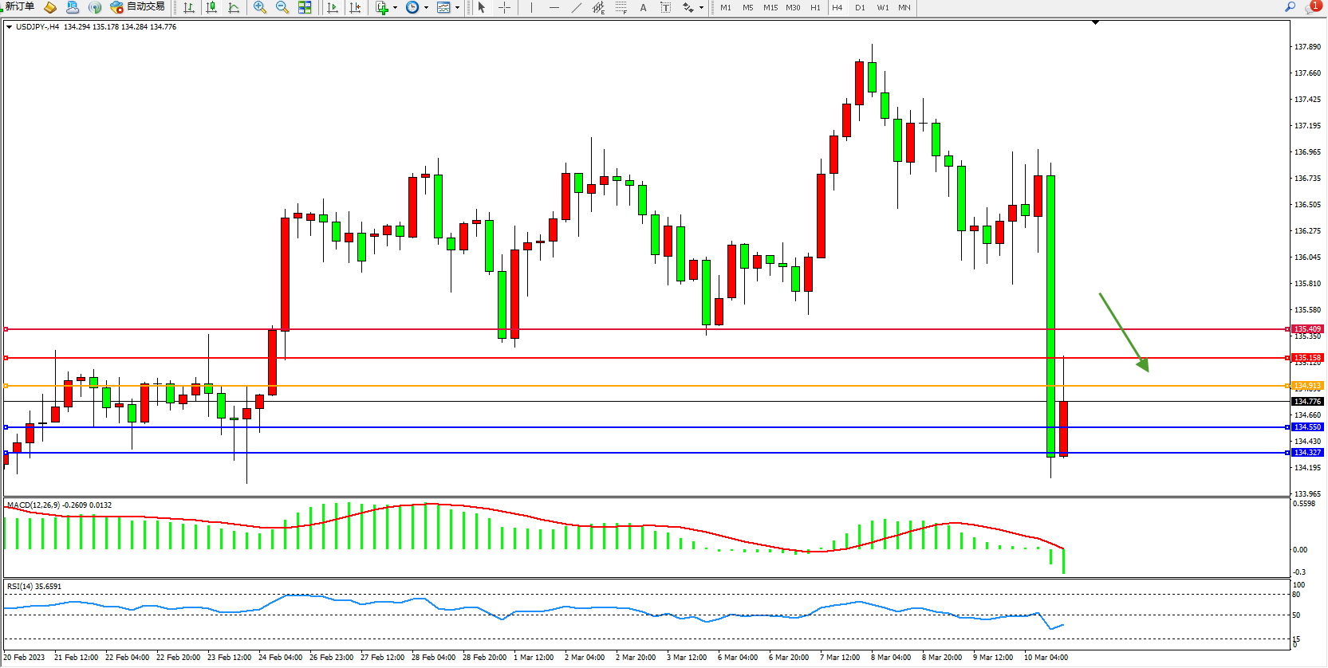Select the vertical line drawing tool
Viewport: 1328px width, 668px height.
coord(531,7)
